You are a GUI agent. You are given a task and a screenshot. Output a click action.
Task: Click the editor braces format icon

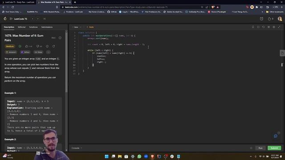point(258,27)
